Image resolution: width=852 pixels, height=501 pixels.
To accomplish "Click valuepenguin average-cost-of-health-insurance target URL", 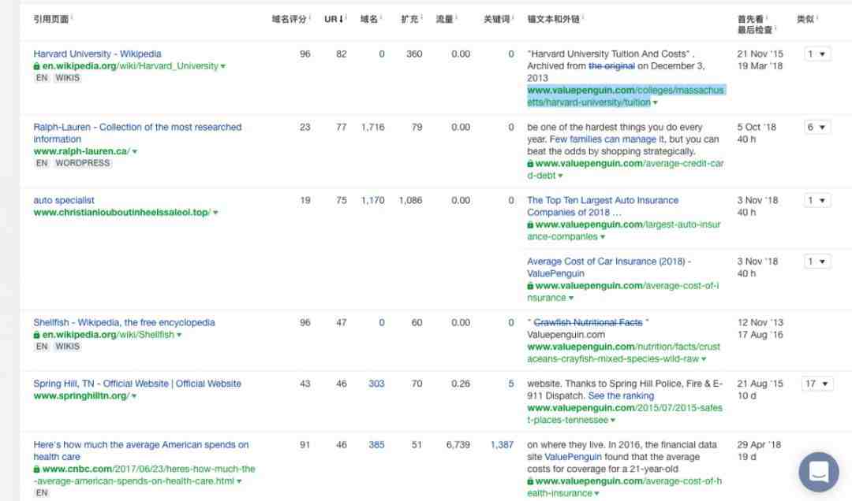I will coord(624,487).
